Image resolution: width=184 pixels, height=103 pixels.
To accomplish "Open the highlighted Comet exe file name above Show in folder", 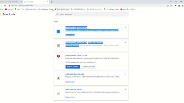I will click(x=76, y=27).
